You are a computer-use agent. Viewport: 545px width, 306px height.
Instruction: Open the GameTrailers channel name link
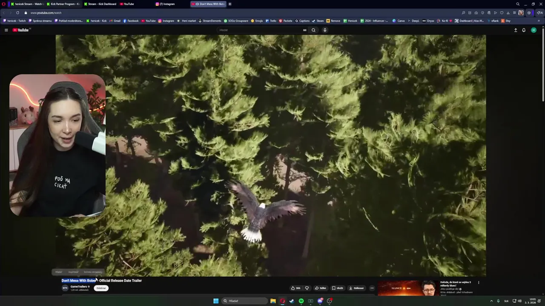point(79,286)
